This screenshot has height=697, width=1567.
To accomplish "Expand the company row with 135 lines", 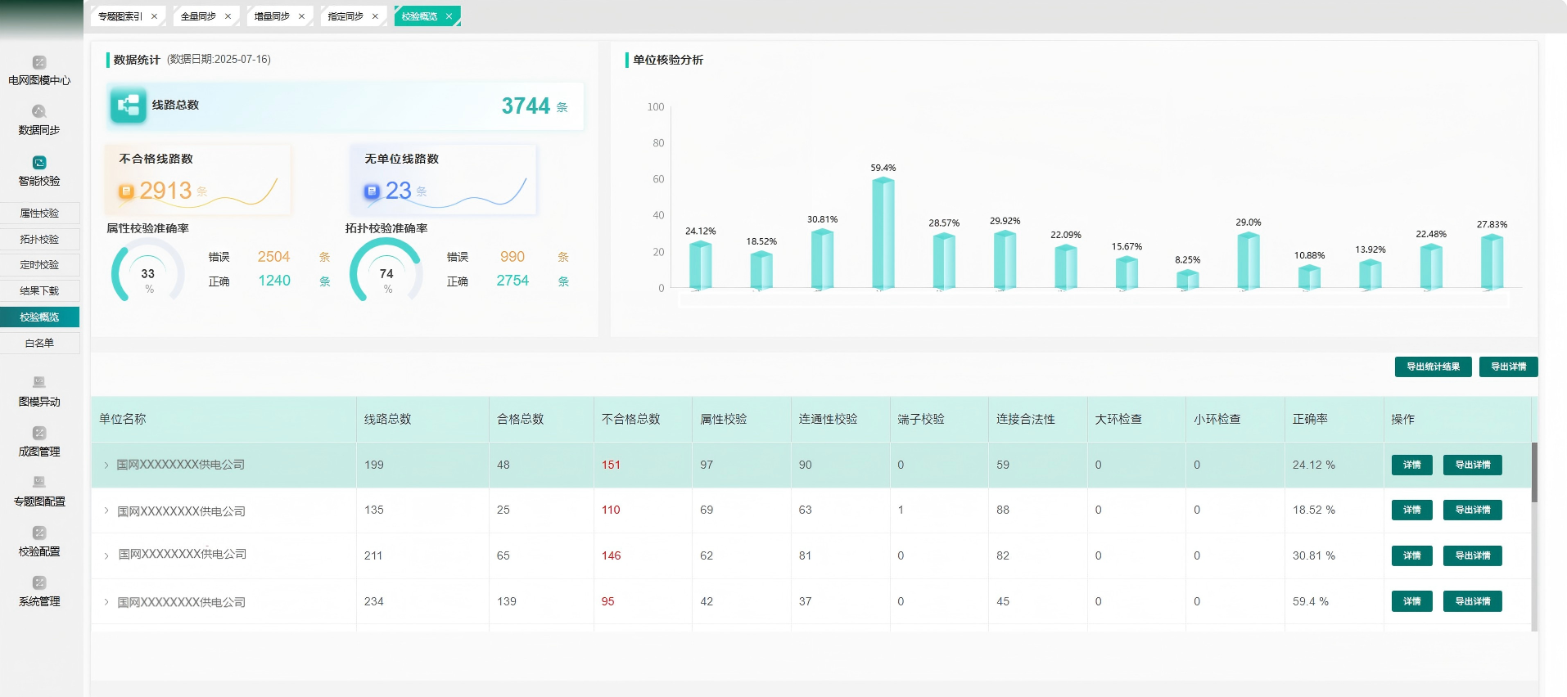I will (x=106, y=510).
